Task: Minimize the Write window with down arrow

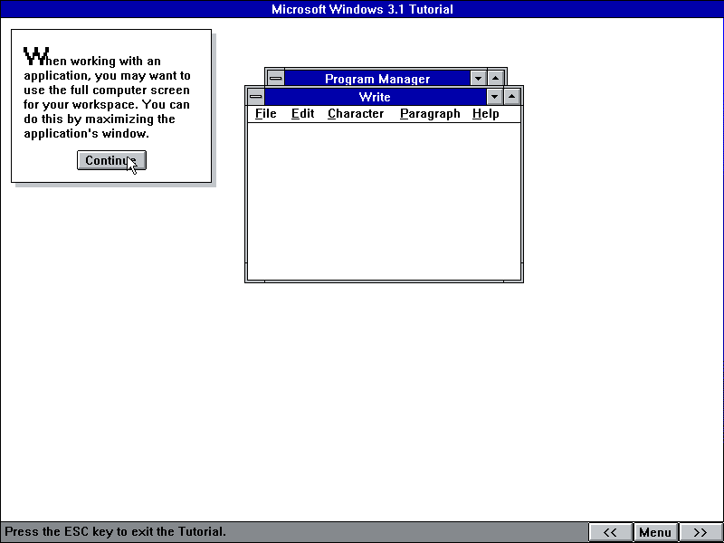Action: (494, 97)
